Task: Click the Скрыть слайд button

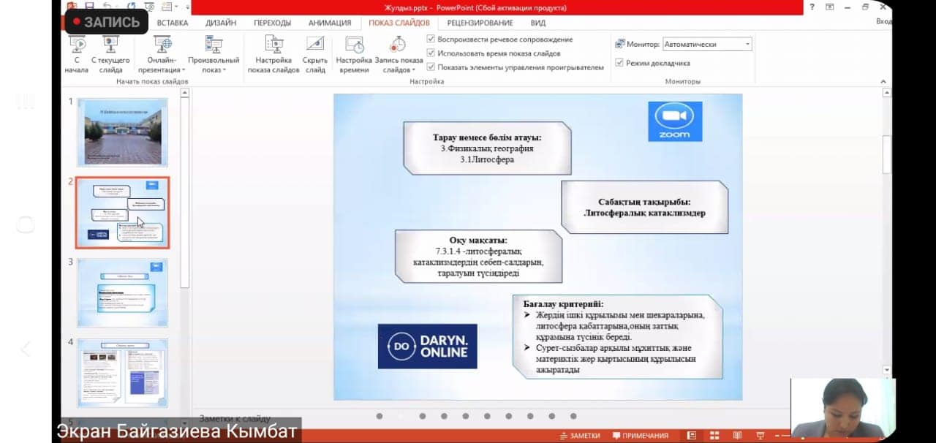Action: click(315, 54)
